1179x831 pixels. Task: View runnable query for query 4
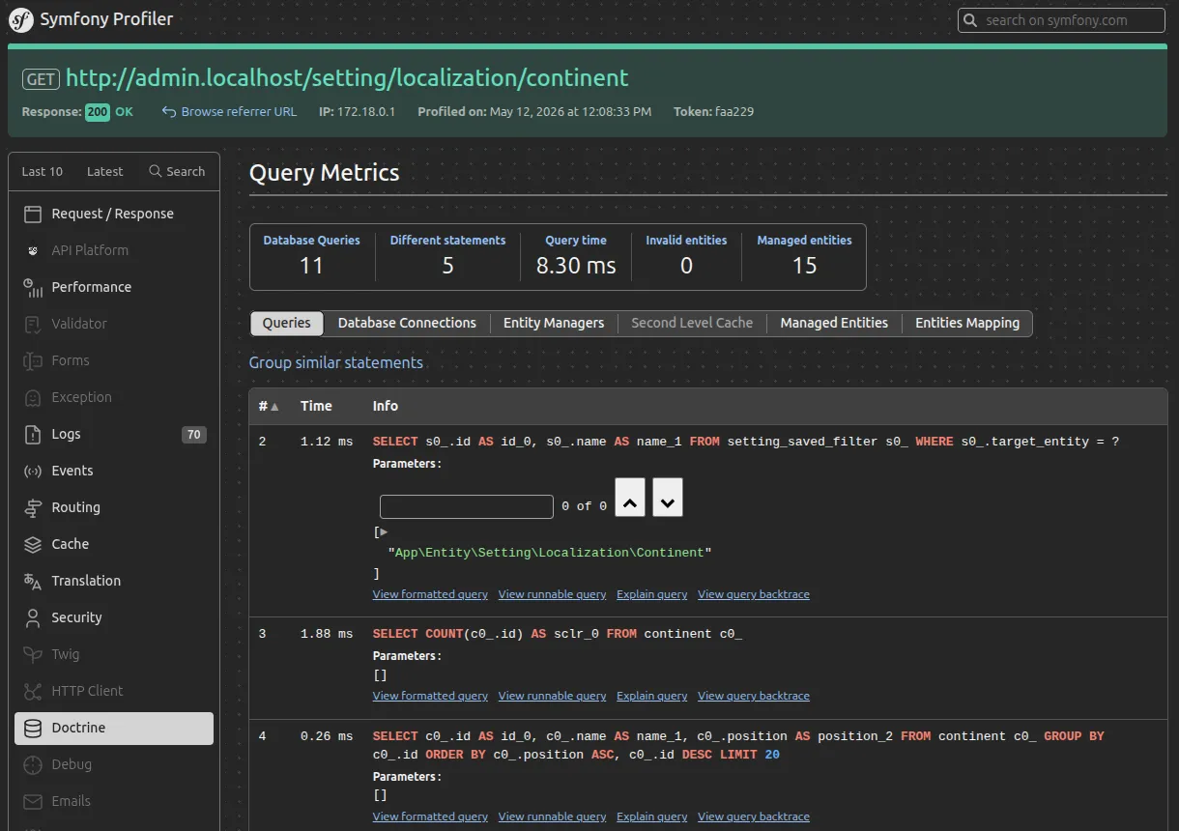pos(553,817)
